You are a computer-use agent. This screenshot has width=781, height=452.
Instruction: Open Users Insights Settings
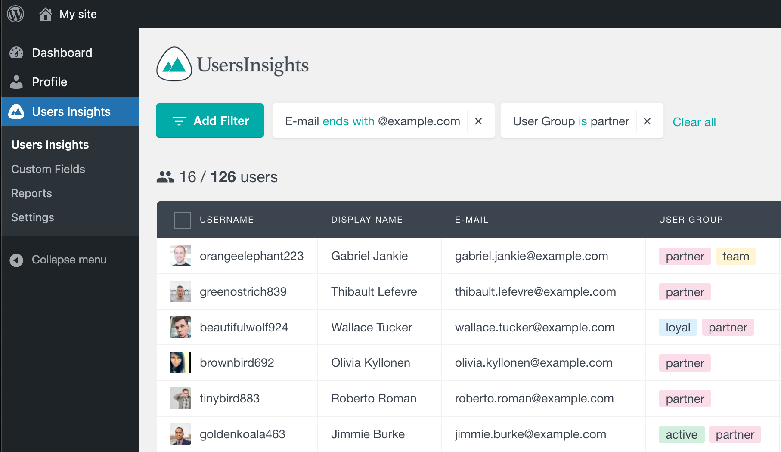coord(33,217)
